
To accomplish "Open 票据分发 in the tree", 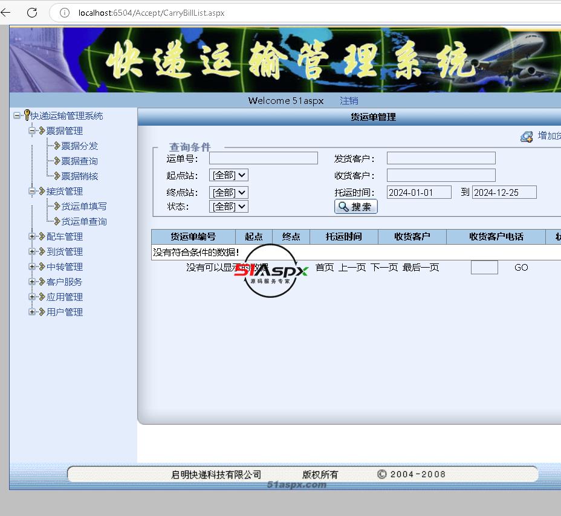I will pyautogui.click(x=79, y=146).
